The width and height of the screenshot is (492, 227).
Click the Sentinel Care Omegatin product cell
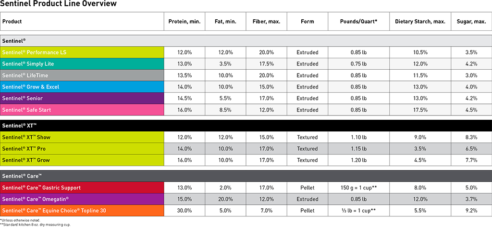click(82, 199)
